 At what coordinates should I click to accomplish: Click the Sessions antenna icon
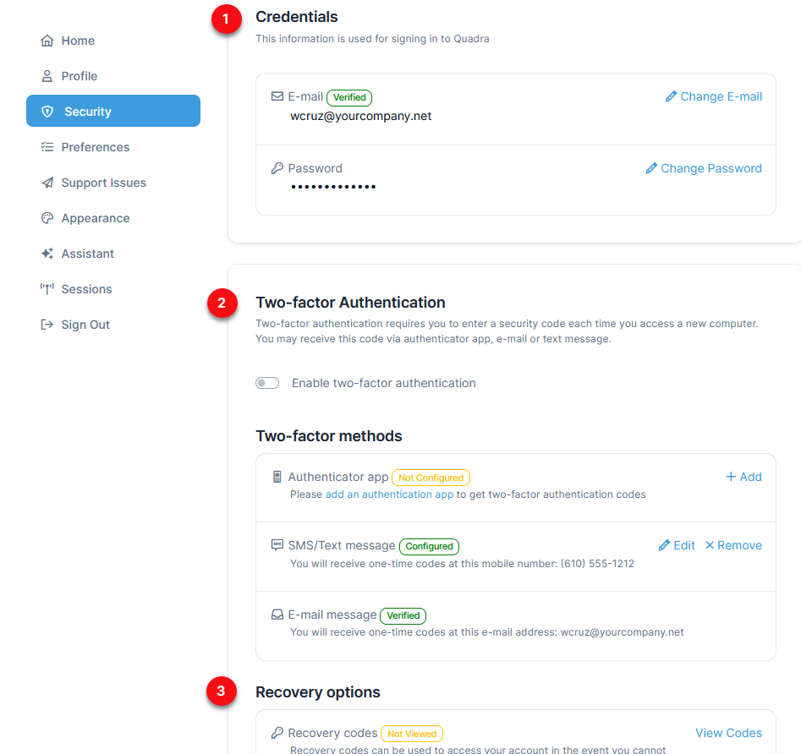(x=47, y=289)
